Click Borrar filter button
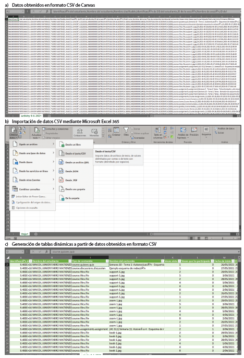This screenshot has height=358, width=244. tap(136, 129)
